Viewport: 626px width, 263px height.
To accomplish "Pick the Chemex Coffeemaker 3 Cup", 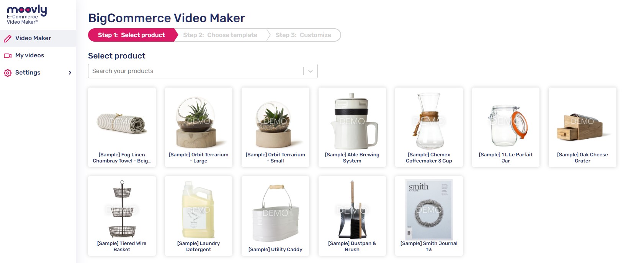I will pos(429,127).
